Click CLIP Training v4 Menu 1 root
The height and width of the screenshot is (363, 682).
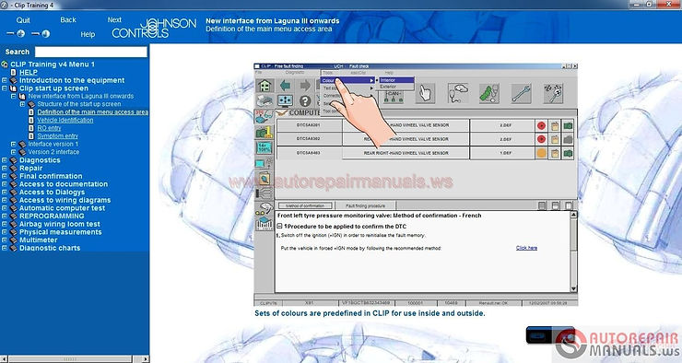click(x=53, y=64)
